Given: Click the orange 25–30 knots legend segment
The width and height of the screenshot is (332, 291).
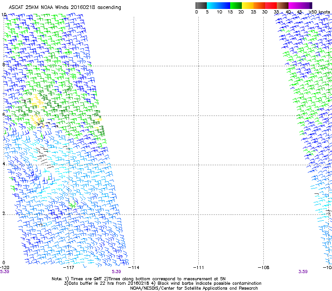Looking at the screenshot, I should coord(259,5).
